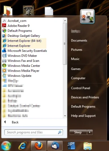Launch Adobe Reader 9 entry
The image size is (109, 151).
pos(18,26)
